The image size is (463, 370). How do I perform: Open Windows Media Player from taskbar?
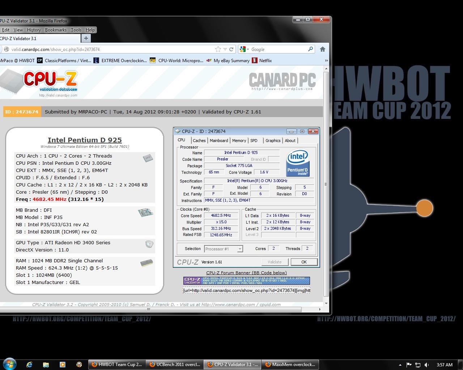pos(63,365)
